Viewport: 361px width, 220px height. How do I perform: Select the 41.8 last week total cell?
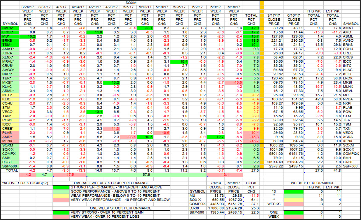point(333,171)
